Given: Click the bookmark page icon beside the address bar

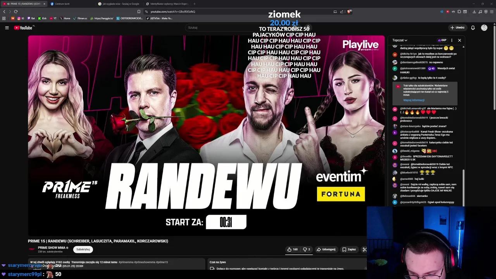Looking at the screenshot, I should [x=139, y=12].
